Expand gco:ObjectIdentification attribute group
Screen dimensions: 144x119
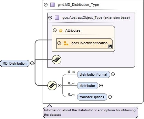pos(59,43)
